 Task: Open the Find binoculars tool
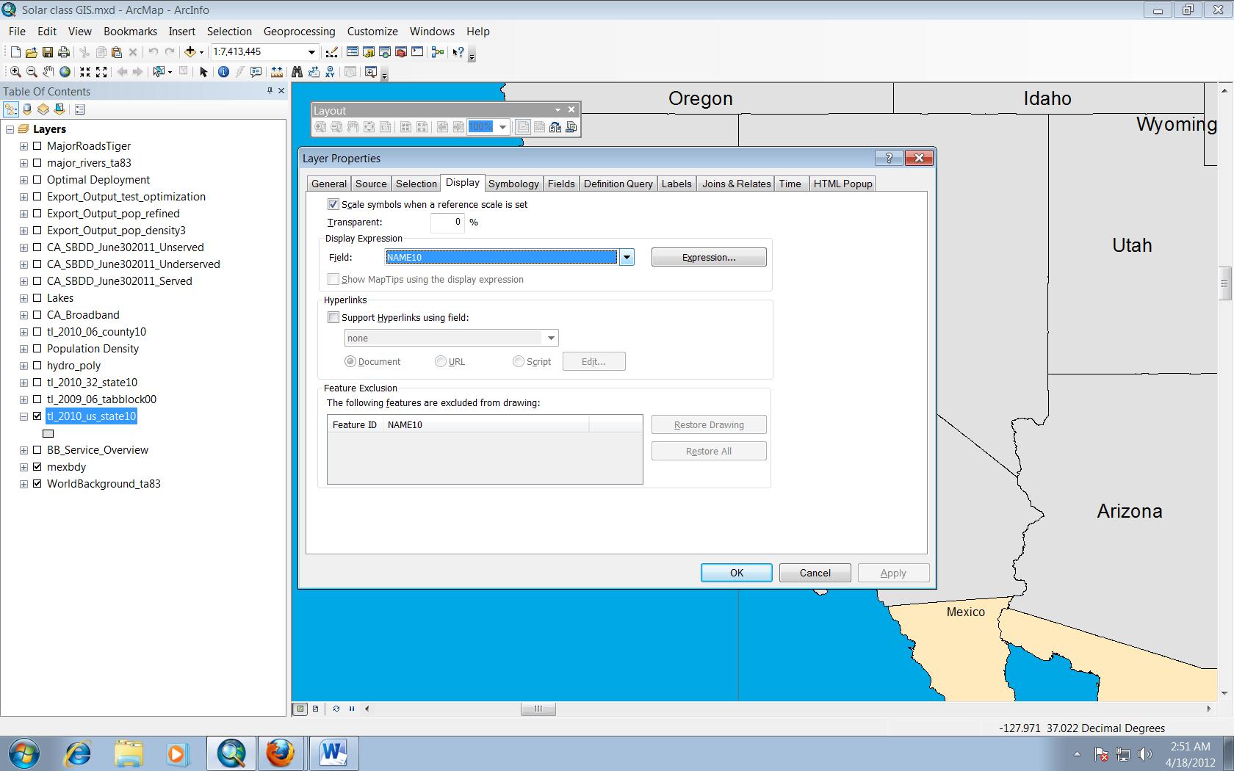point(297,72)
